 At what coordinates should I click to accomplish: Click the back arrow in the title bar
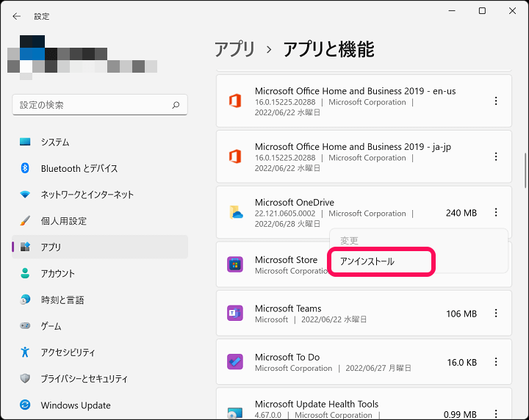(17, 15)
